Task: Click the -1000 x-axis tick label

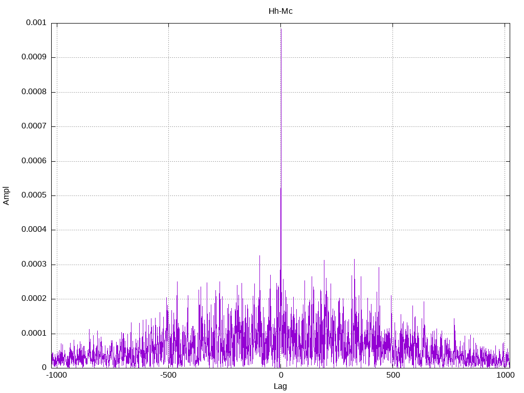Action: pyautogui.click(x=56, y=375)
